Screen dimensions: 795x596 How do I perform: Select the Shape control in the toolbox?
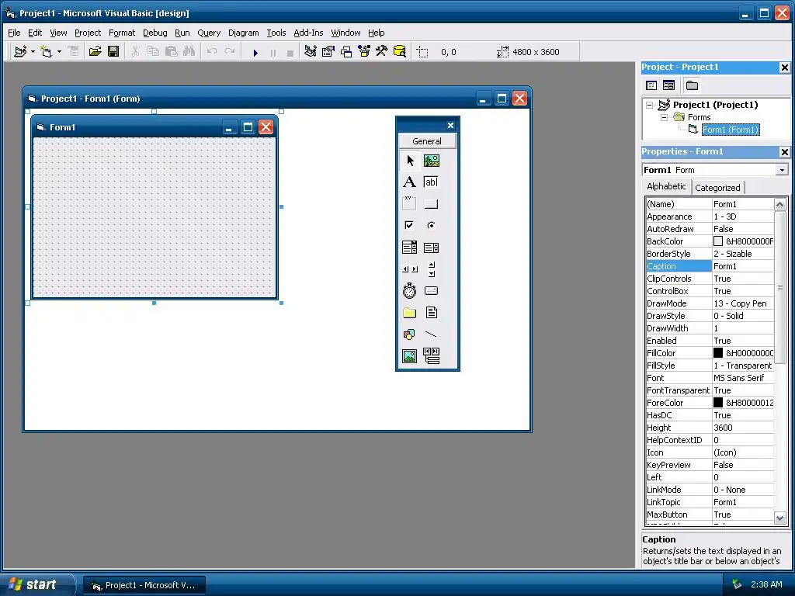pyautogui.click(x=410, y=334)
